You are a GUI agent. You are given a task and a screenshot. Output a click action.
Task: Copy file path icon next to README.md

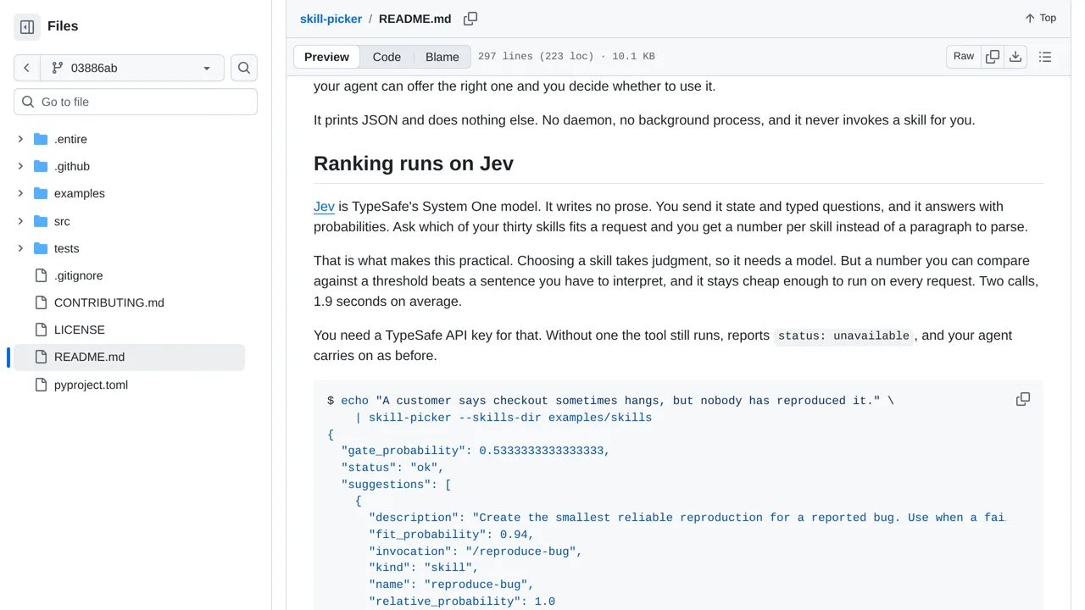click(x=470, y=19)
